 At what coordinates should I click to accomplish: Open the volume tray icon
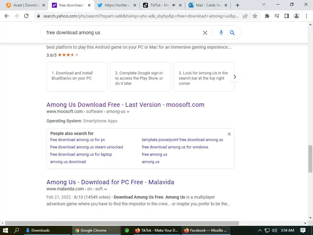click(274, 230)
